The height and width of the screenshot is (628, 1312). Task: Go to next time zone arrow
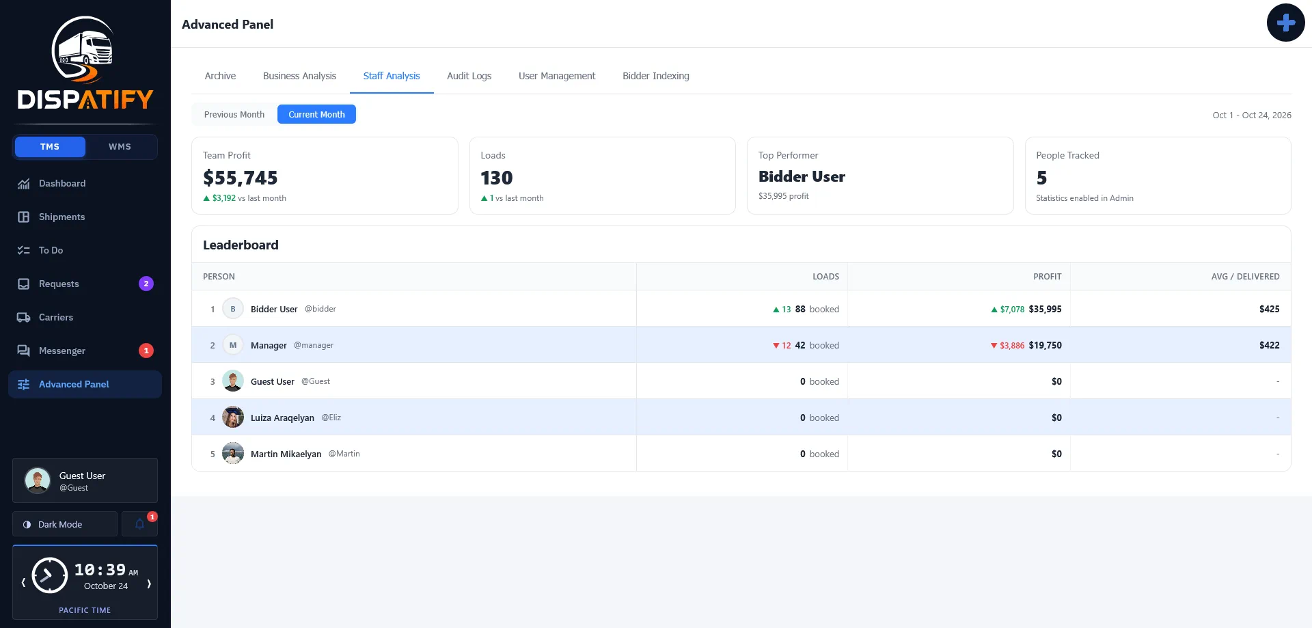pyautogui.click(x=149, y=584)
